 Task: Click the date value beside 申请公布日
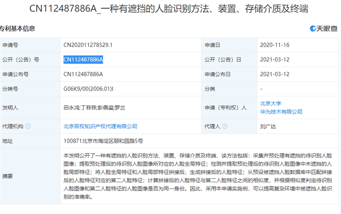[275, 74]
